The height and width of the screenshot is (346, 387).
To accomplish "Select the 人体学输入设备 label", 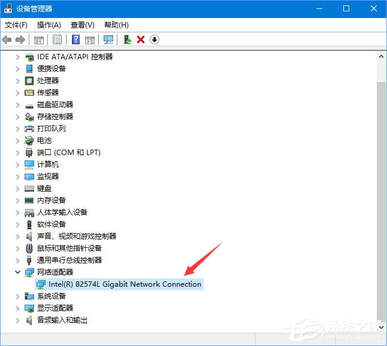I will [62, 213].
